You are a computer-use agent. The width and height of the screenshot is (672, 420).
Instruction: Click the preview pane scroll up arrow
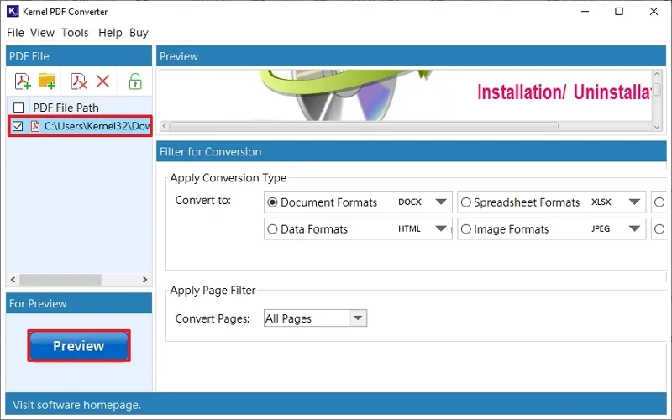(657, 75)
